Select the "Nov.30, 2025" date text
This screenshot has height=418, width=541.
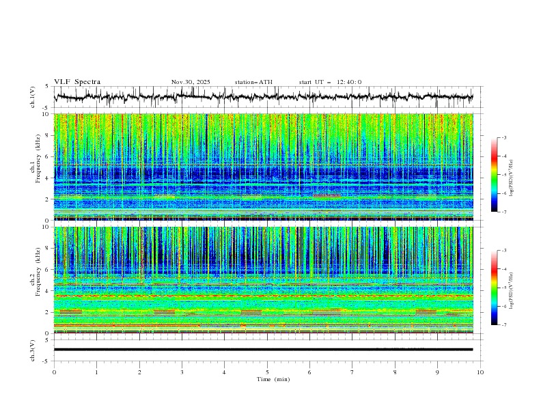pyautogui.click(x=191, y=82)
